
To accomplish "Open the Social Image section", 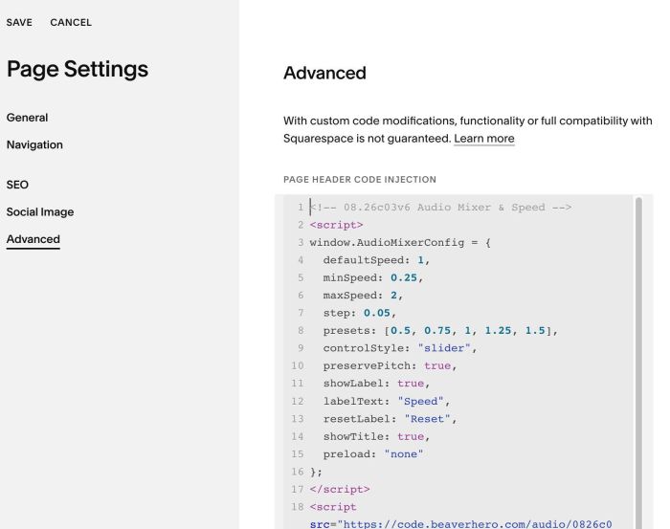I will (40, 211).
